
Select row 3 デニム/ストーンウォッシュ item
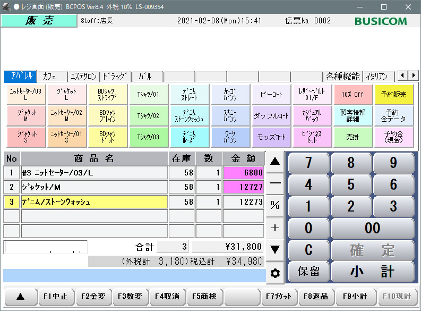pyautogui.click(x=94, y=202)
